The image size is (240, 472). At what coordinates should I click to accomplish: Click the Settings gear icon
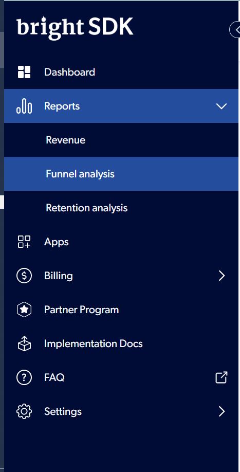coord(24,411)
